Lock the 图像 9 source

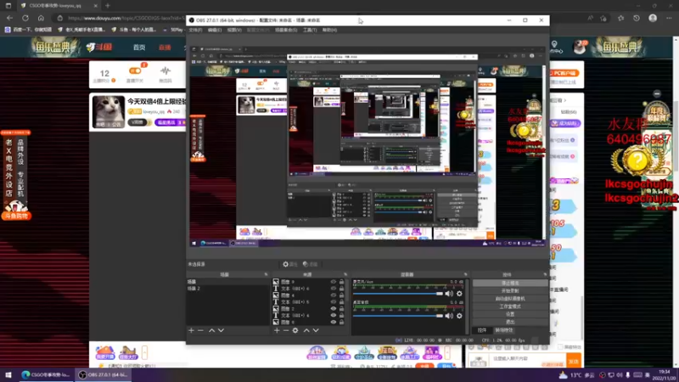coord(342,282)
